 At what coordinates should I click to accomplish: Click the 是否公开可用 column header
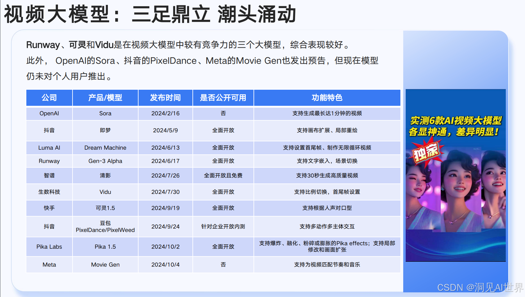(x=223, y=98)
